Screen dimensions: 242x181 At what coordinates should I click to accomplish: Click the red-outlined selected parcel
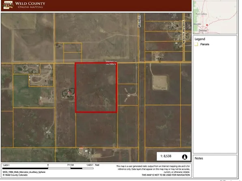pyautogui.click(x=96, y=87)
